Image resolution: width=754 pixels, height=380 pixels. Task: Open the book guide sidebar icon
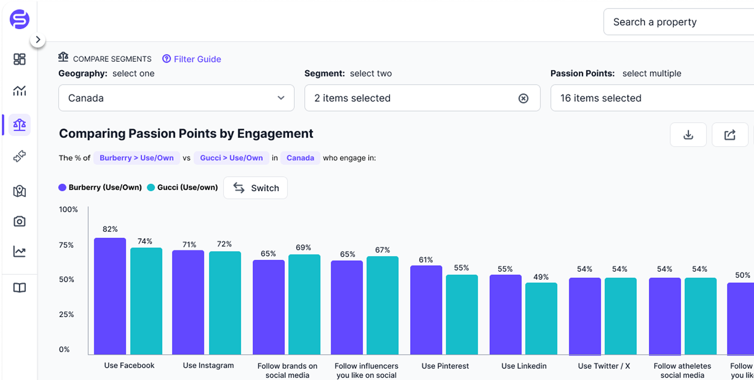point(19,288)
